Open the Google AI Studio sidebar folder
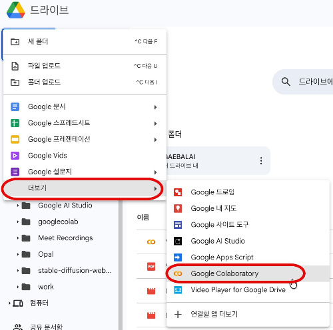The width and height of the screenshot is (333, 330). [x=65, y=206]
